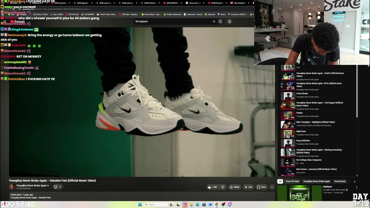Open the Windows Start menu

click(140, 205)
